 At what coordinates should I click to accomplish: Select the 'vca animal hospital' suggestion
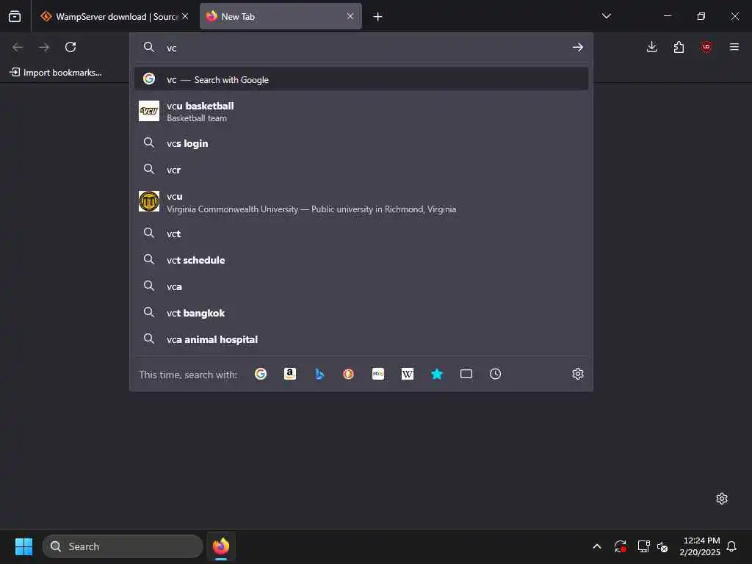point(361,339)
